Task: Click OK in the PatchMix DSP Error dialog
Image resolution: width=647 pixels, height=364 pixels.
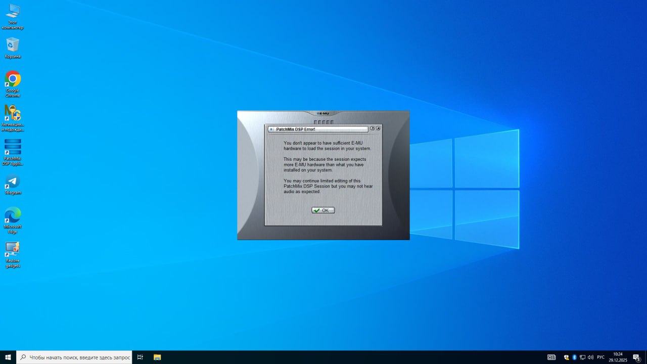Action: 323,210
